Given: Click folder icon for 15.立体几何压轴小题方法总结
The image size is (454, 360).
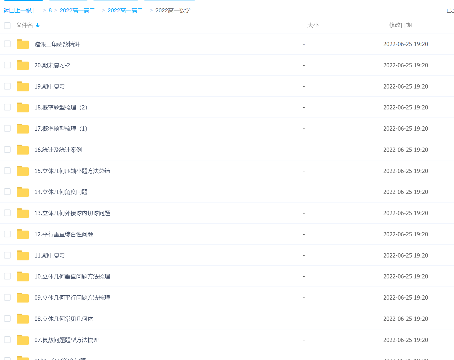Looking at the screenshot, I should click(x=23, y=171).
